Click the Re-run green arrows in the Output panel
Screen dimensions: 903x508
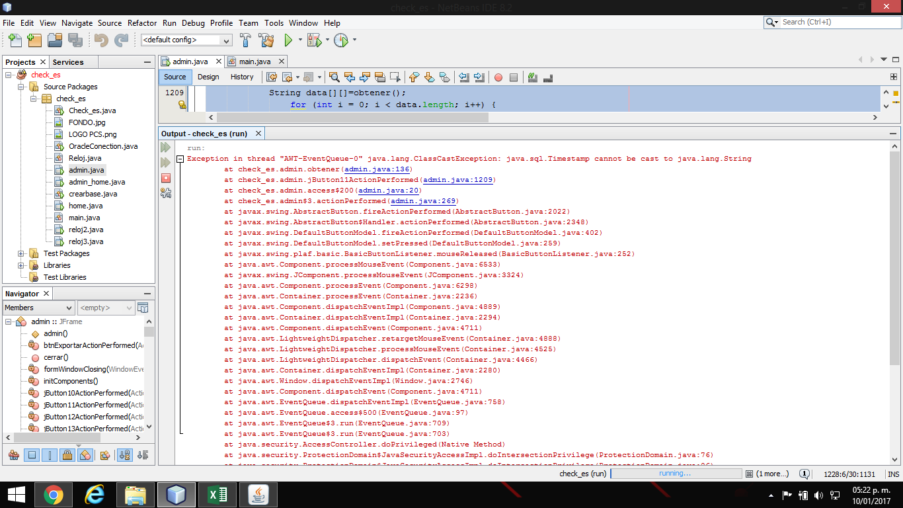click(165, 147)
